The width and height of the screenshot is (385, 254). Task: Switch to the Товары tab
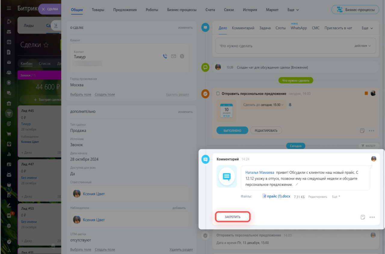click(x=98, y=10)
